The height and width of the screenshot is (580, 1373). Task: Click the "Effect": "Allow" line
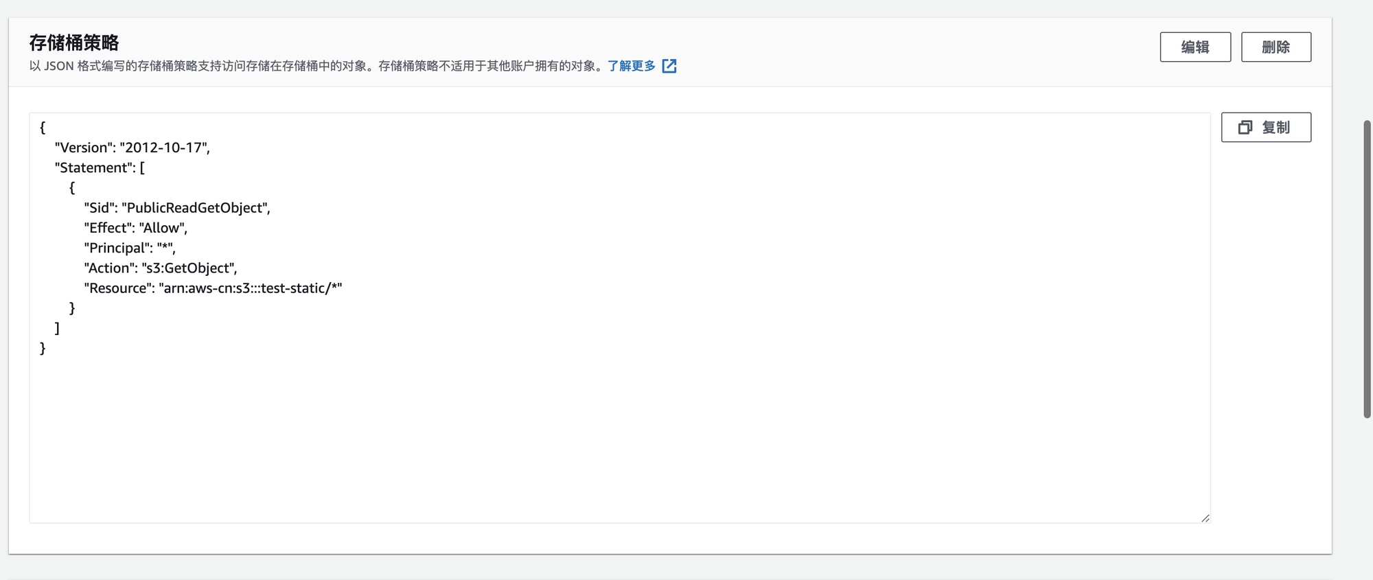pyautogui.click(x=135, y=228)
